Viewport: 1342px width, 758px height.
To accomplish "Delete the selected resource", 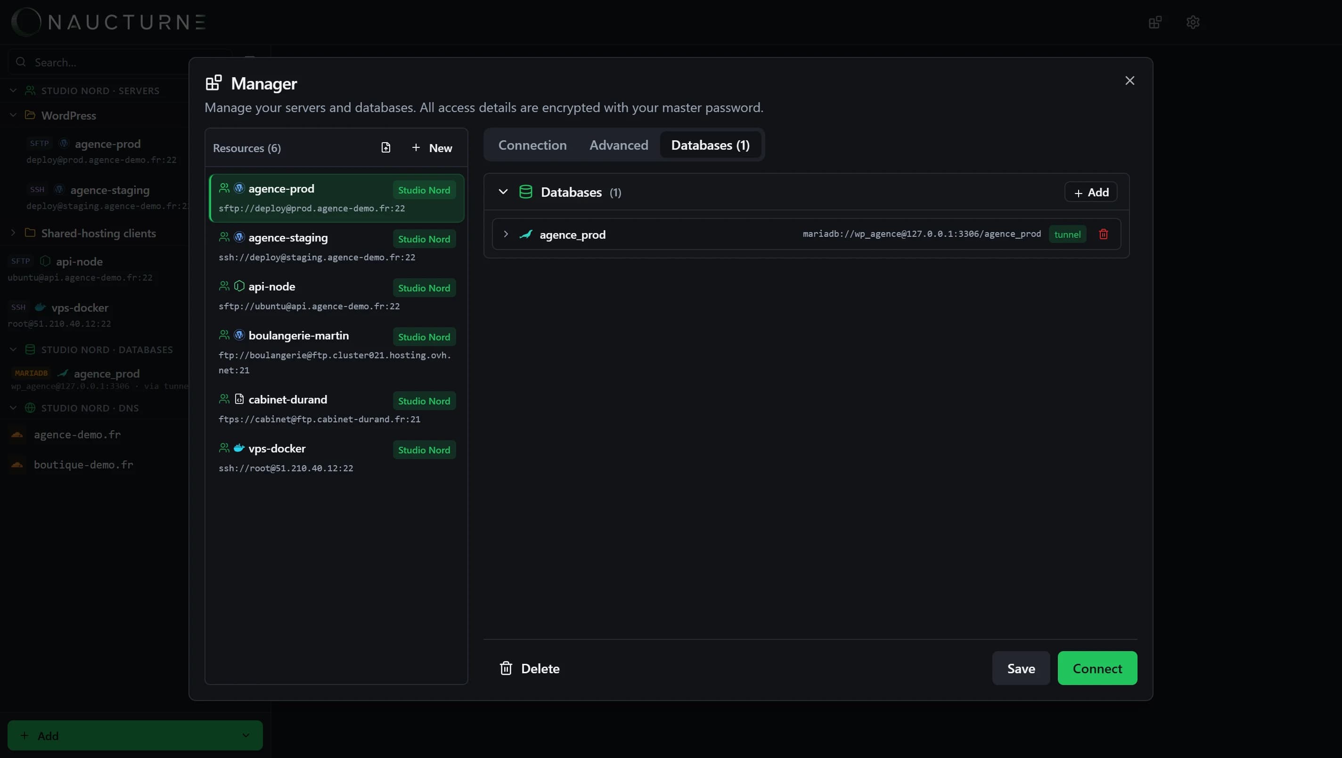I will point(530,668).
